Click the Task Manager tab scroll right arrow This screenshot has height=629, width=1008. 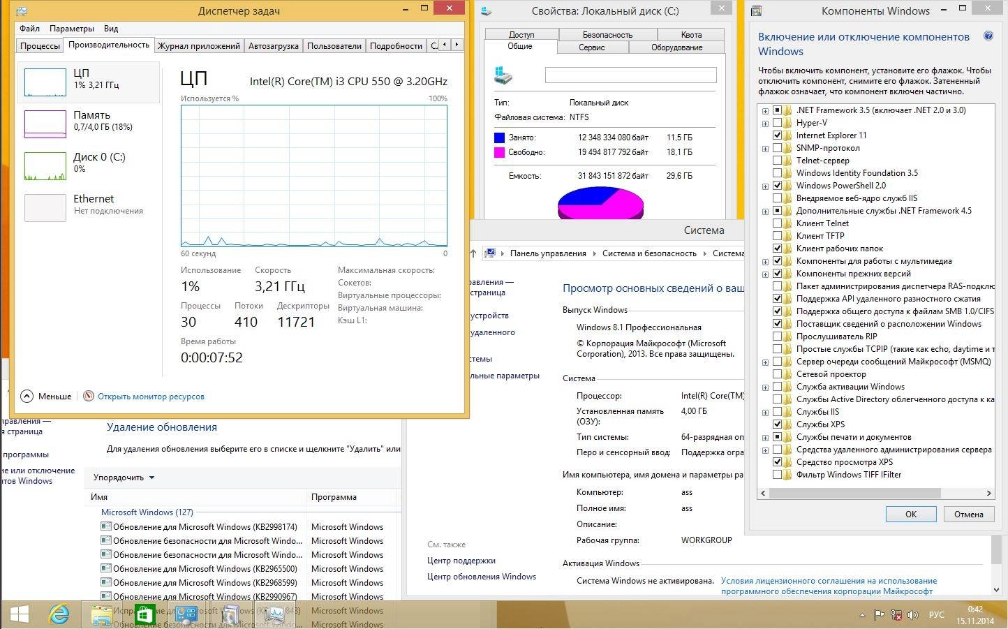(x=457, y=45)
